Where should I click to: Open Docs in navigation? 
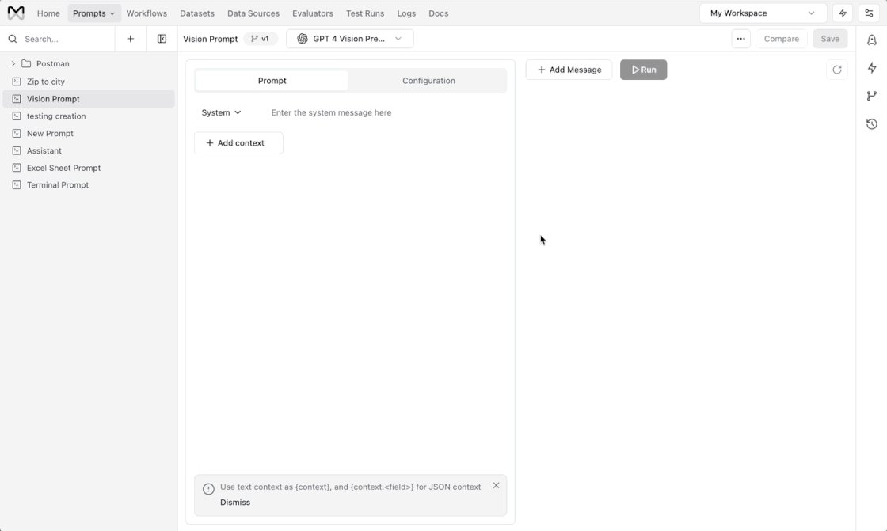click(x=439, y=13)
